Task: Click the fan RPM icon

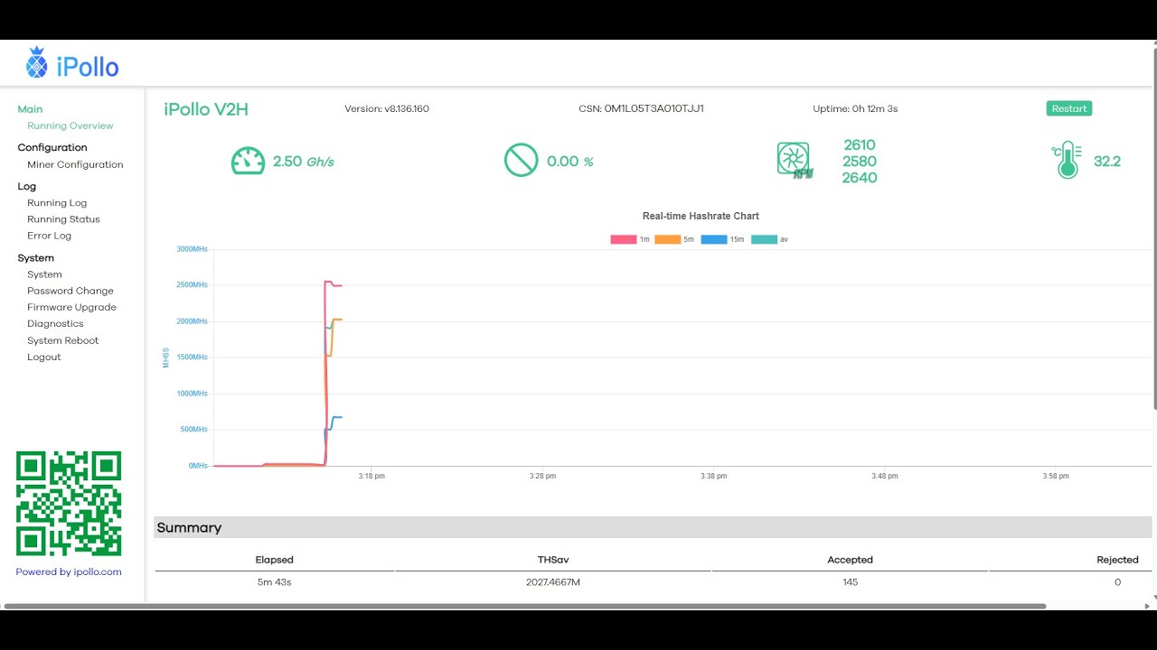Action: (794, 160)
